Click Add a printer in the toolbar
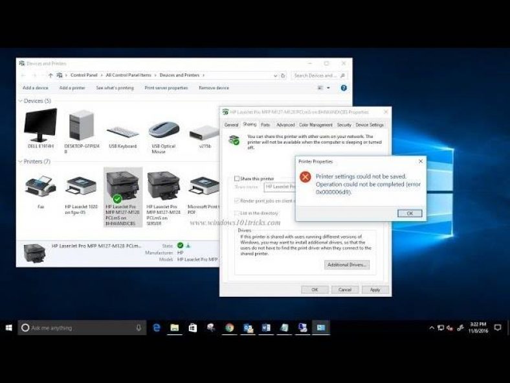510x383 pixels. click(72, 88)
